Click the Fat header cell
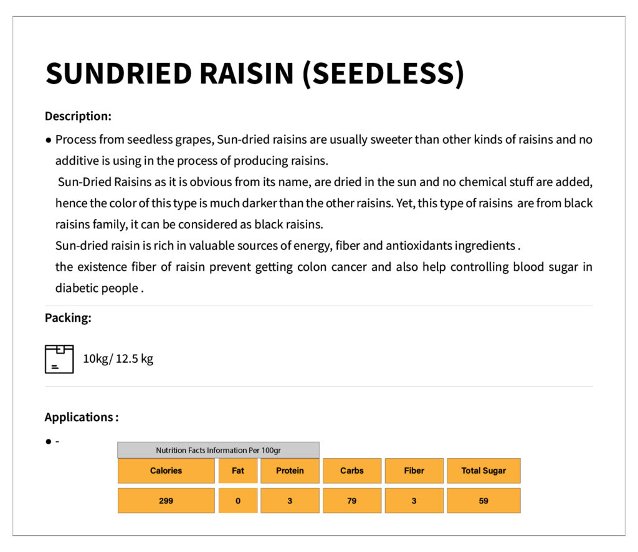The image size is (638, 552). [x=238, y=470]
